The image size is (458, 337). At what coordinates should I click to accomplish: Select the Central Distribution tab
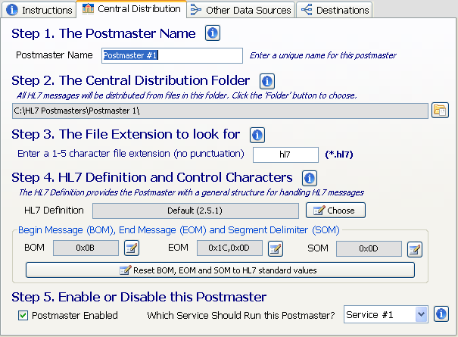coord(132,9)
